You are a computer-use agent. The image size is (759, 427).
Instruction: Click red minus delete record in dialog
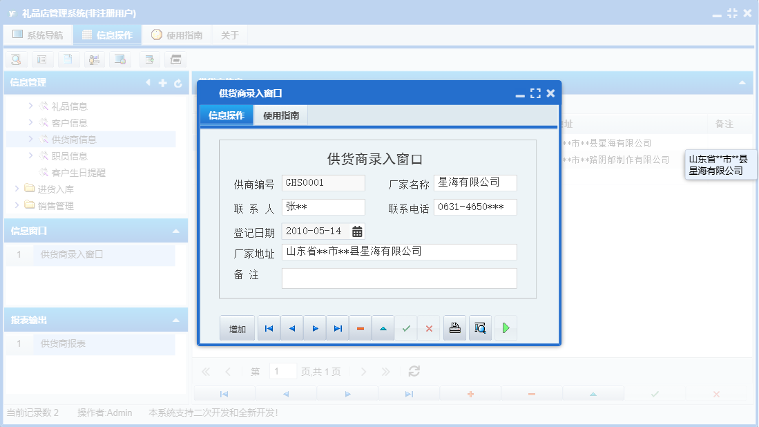click(360, 328)
